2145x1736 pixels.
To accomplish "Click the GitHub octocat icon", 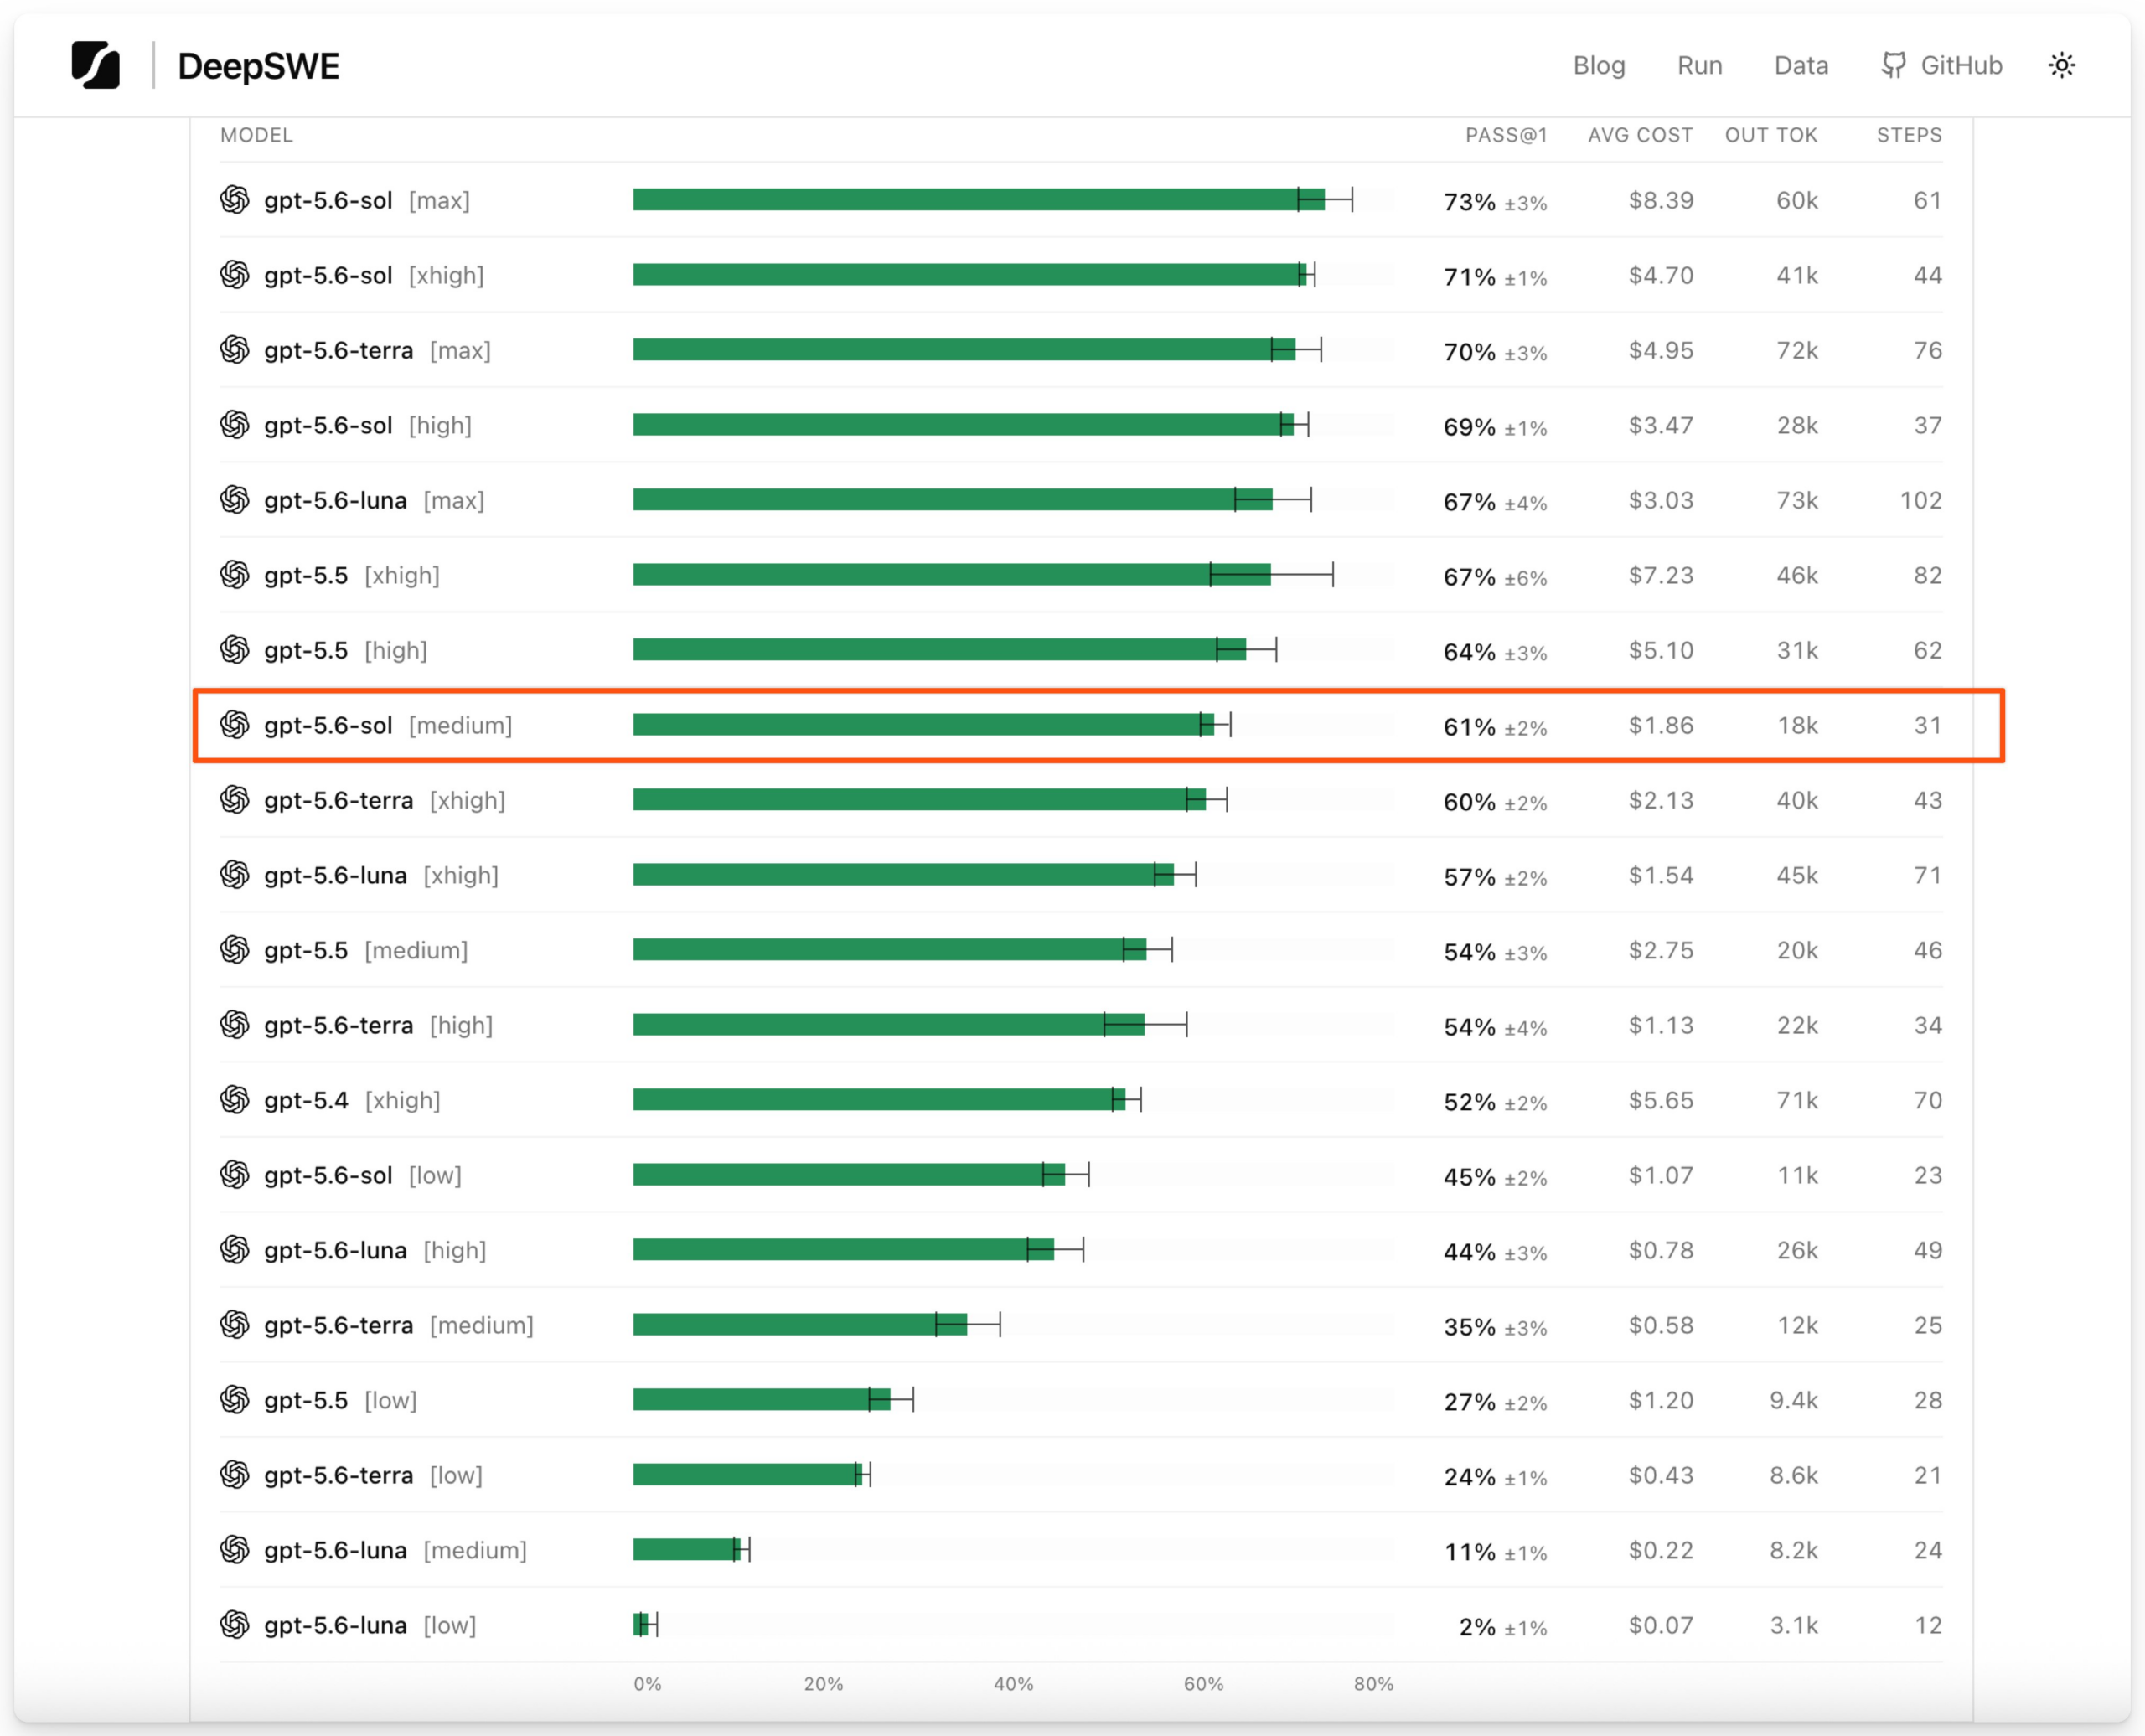I will [1893, 65].
